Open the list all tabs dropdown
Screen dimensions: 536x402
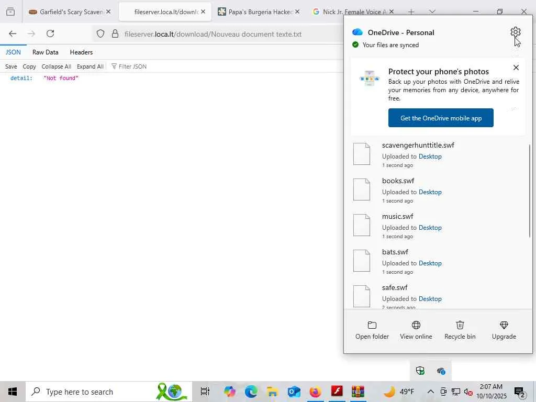point(432,12)
